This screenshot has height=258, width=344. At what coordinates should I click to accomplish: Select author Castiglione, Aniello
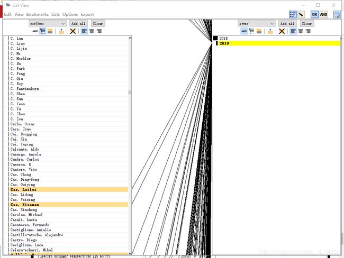(x=69, y=230)
